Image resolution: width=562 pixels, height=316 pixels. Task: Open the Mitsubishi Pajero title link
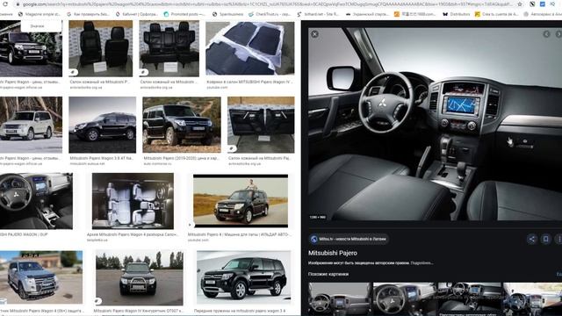333,253
